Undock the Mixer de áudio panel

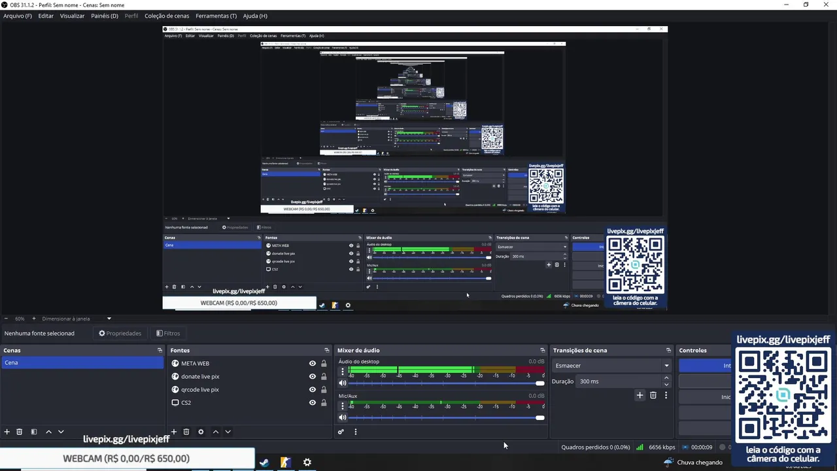pos(542,351)
